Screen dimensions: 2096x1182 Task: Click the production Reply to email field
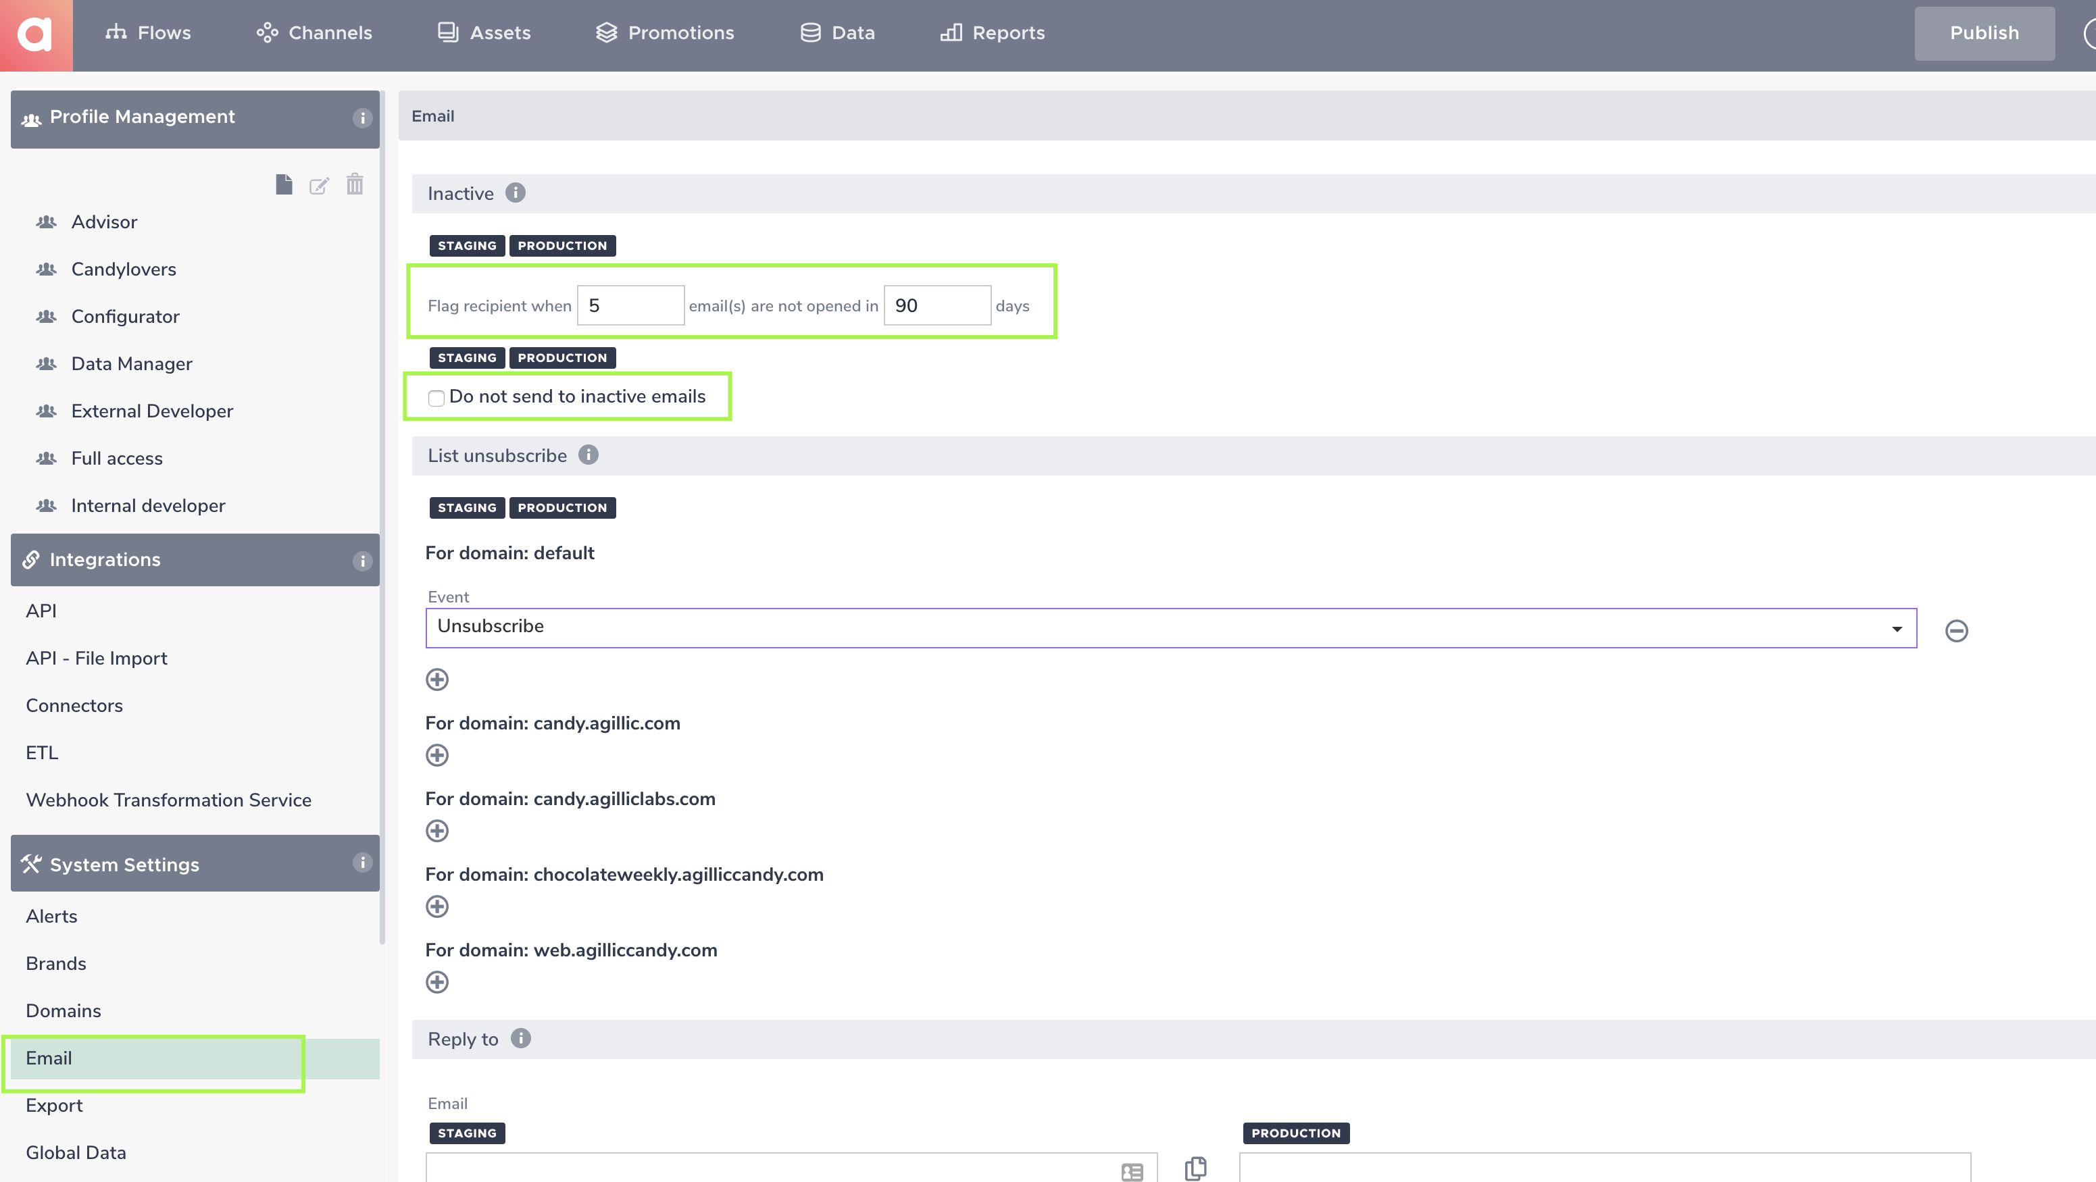[1605, 1167]
